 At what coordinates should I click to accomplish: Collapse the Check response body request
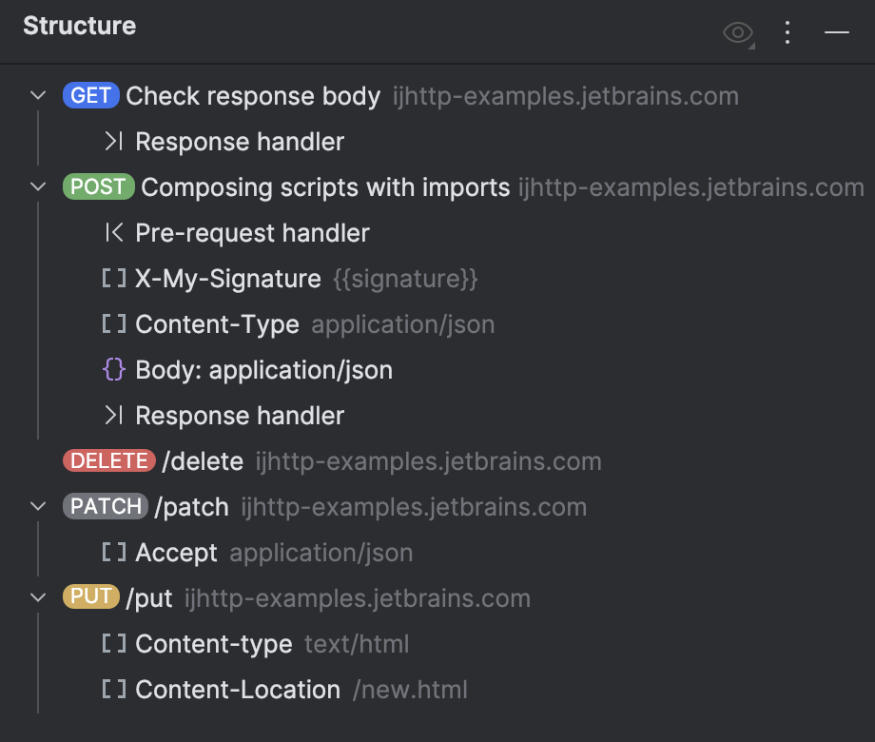click(x=37, y=95)
